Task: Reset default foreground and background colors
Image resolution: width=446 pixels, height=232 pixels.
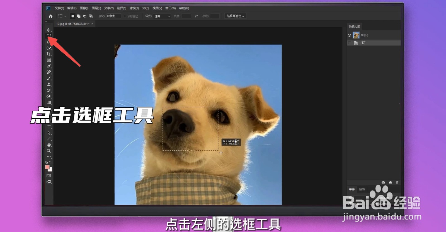Action: point(46,162)
